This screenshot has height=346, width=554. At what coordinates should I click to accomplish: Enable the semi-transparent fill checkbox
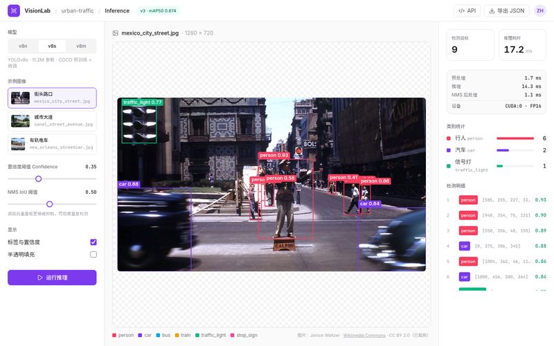[x=93, y=254]
